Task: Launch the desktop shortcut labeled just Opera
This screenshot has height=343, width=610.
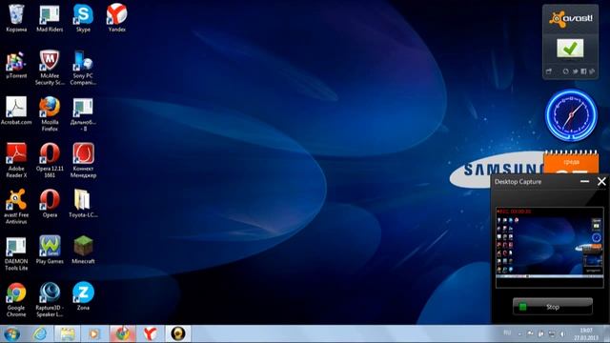Action: click(50, 203)
